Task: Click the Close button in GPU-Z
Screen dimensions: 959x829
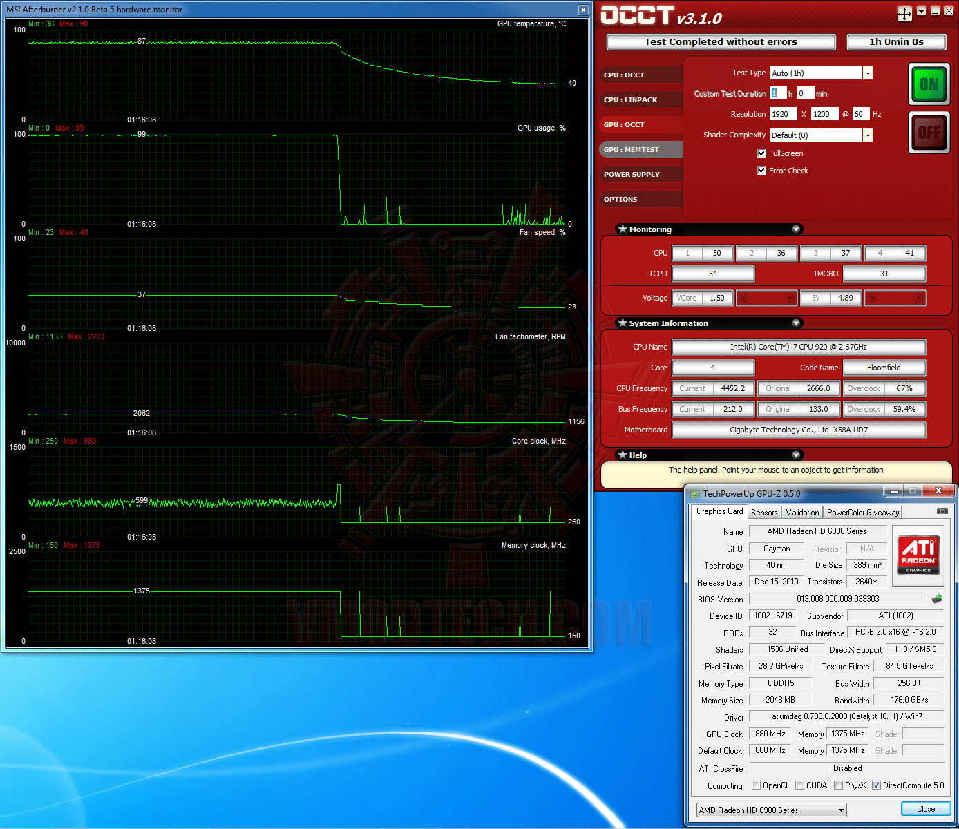Action: pyautogui.click(x=926, y=809)
